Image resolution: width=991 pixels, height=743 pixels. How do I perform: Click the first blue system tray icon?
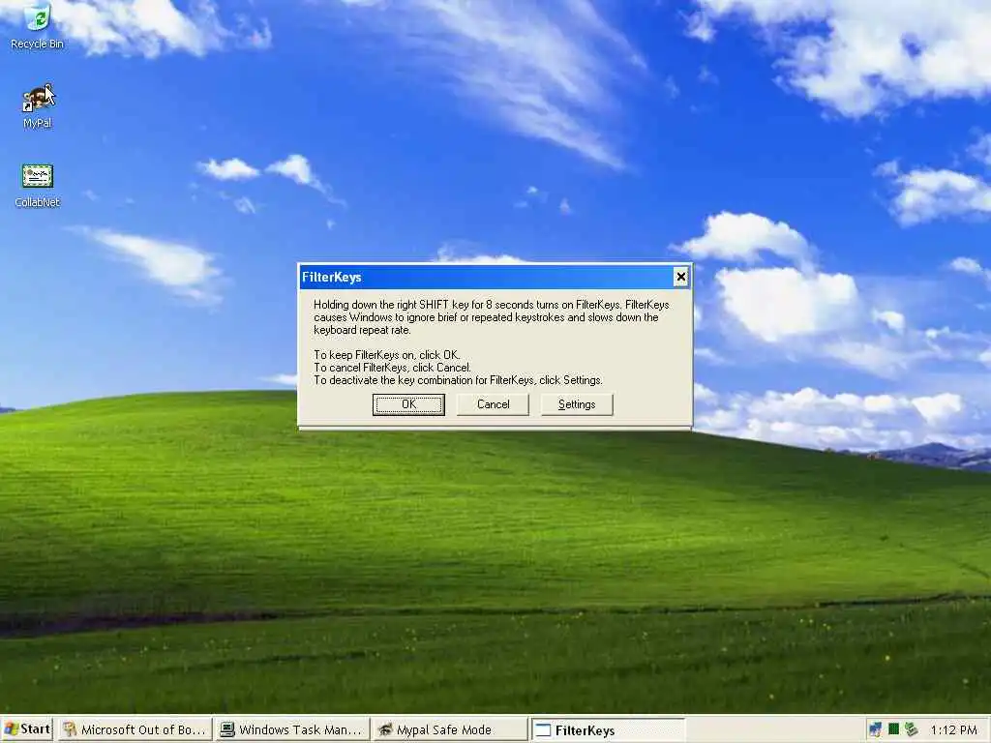point(875,729)
